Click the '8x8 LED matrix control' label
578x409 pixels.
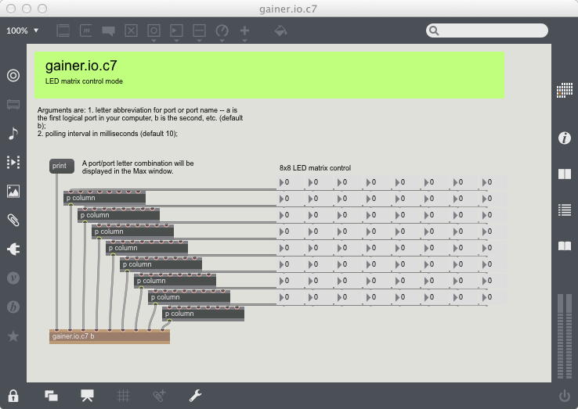point(315,168)
